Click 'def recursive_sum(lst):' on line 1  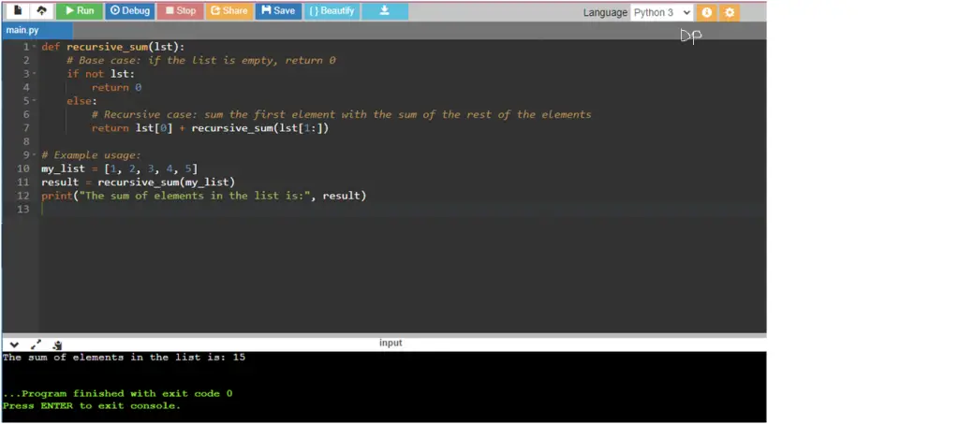pyautogui.click(x=112, y=47)
